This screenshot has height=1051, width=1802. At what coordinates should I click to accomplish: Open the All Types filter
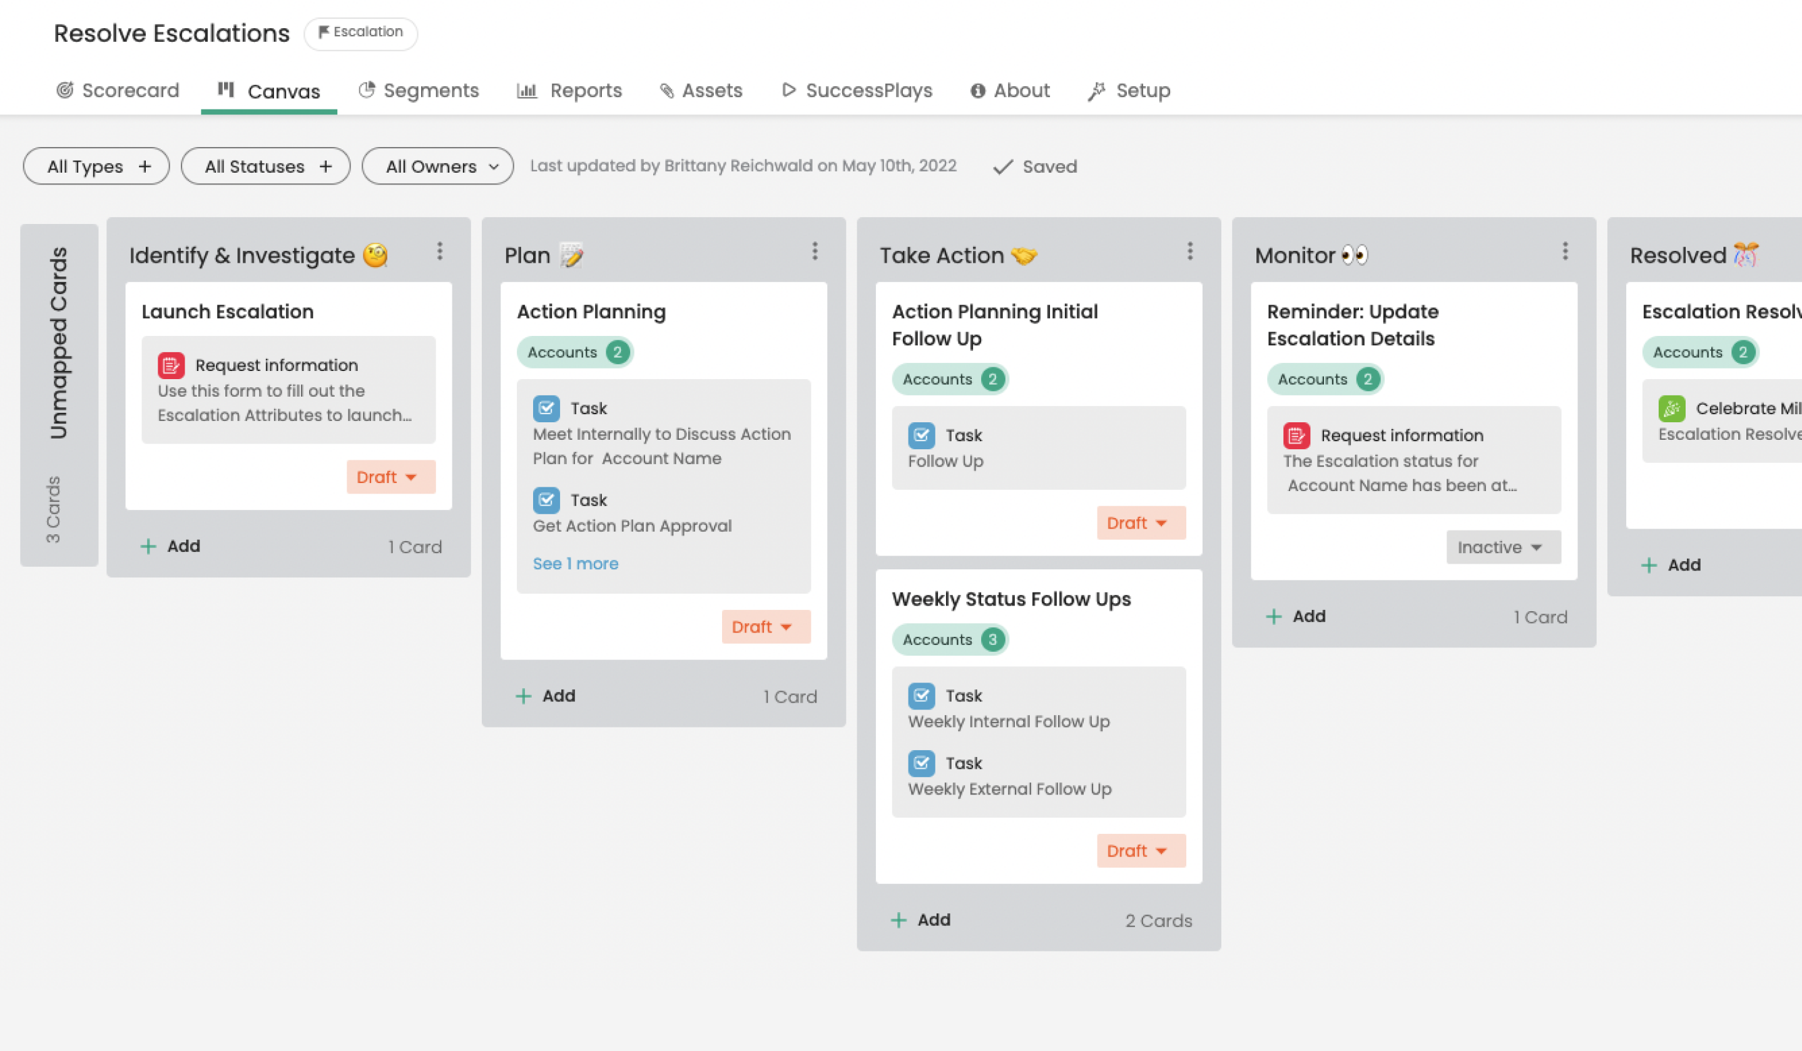click(96, 166)
